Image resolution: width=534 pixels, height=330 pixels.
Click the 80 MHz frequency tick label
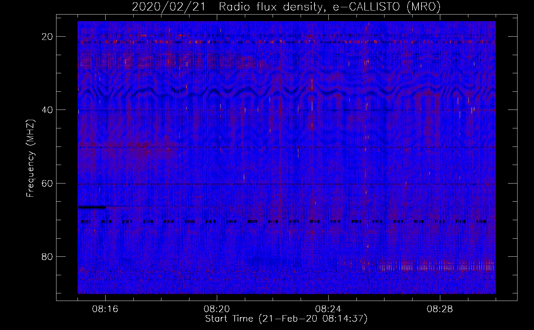[47, 257]
